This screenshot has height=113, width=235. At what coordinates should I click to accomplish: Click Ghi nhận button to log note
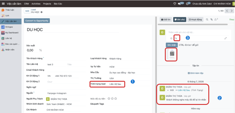coord(172,45)
